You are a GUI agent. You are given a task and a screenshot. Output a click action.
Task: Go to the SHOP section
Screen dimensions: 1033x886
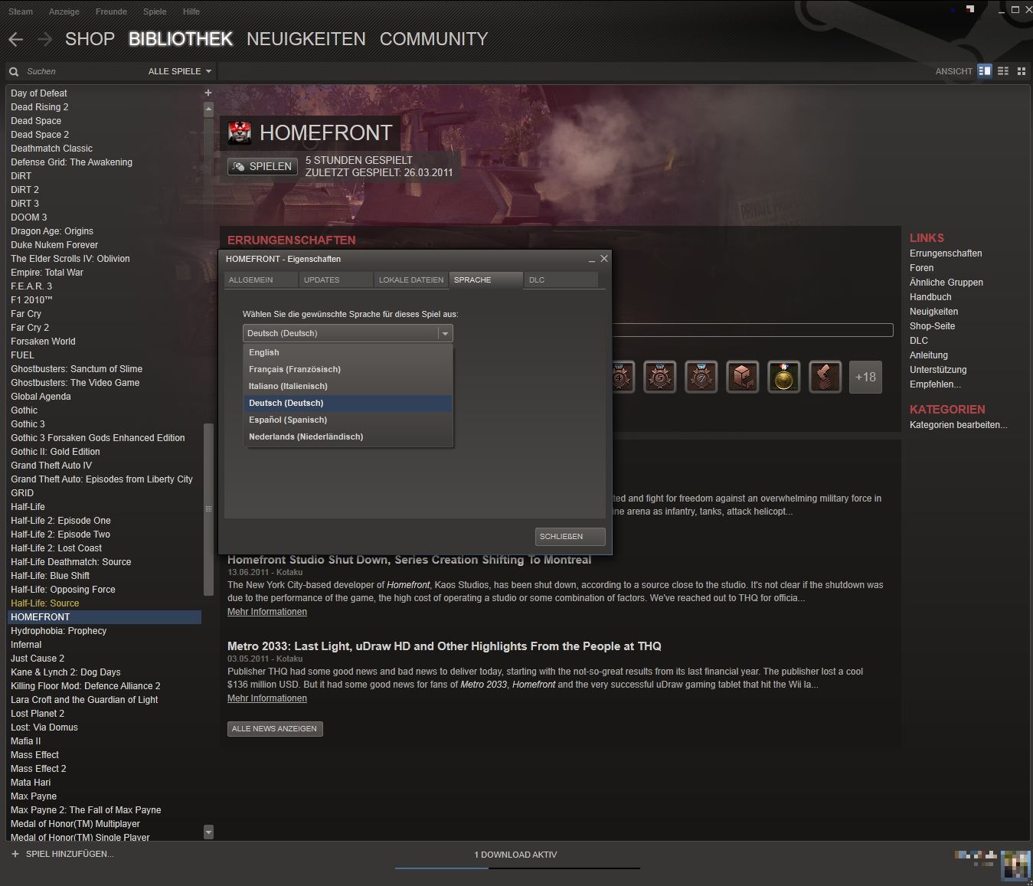pos(90,39)
